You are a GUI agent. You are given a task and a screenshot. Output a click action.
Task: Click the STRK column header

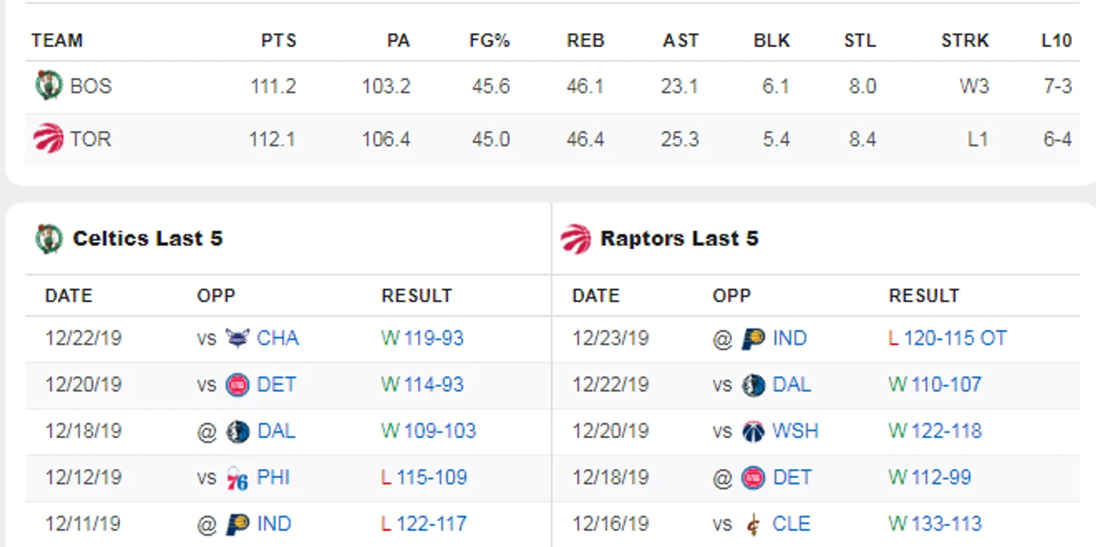[x=965, y=41]
